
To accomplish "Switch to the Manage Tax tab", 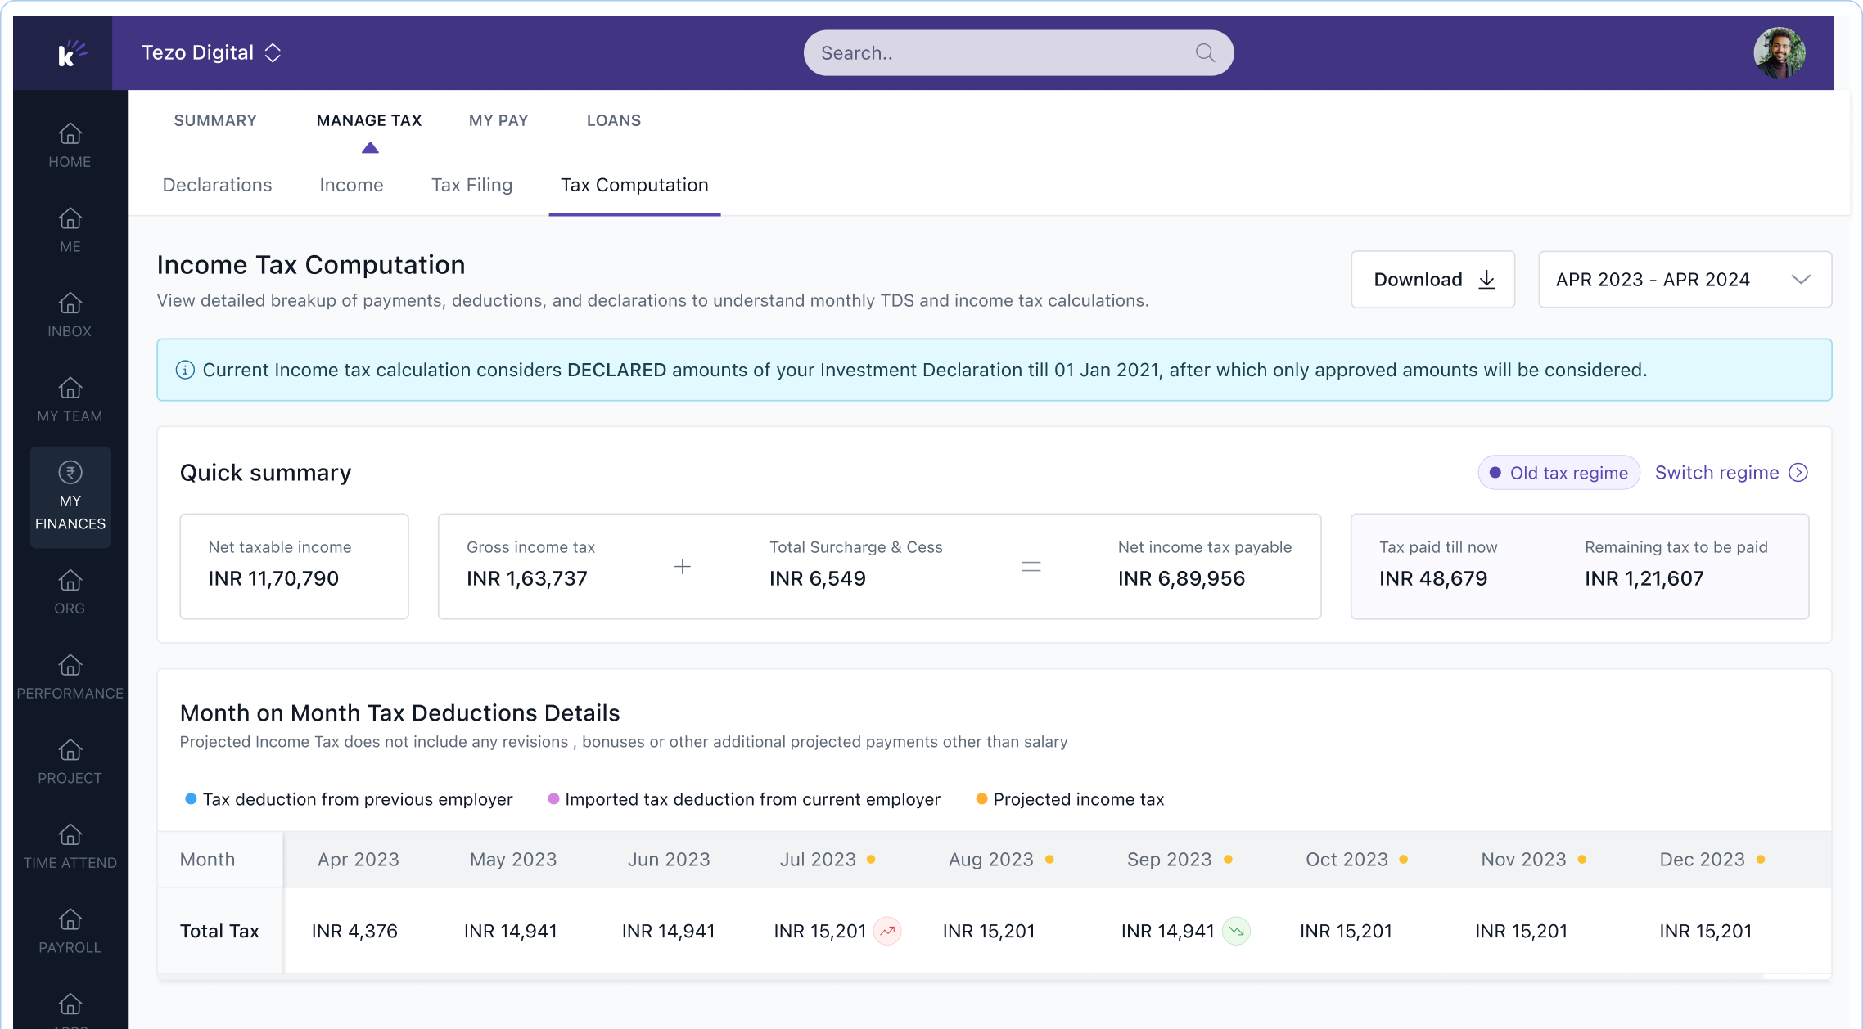I will click(369, 120).
